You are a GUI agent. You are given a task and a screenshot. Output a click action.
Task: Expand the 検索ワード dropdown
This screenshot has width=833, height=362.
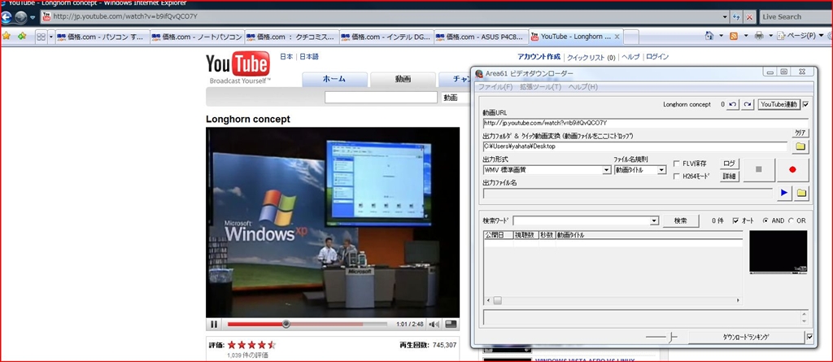coord(654,220)
